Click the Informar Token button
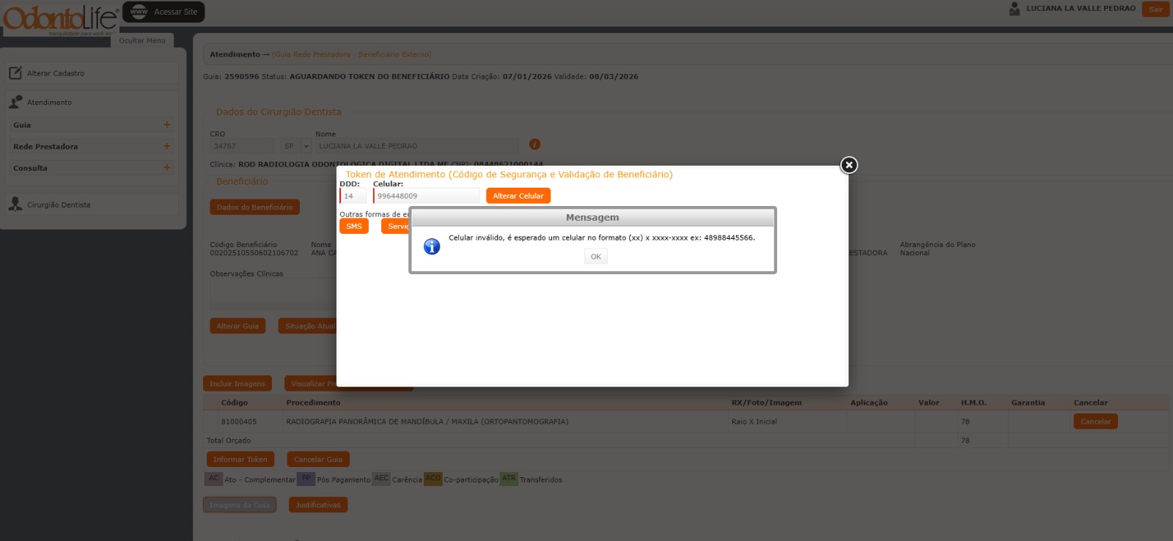The width and height of the screenshot is (1173, 541). (x=240, y=459)
